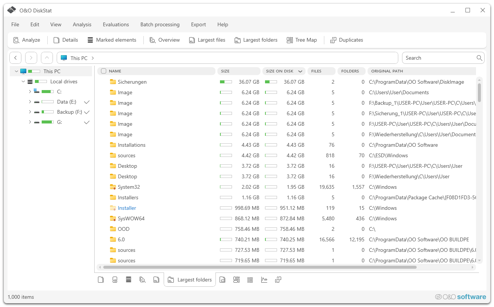Open the Tree Map view
Image resolution: width=494 pixels, height=307 pixels.
click(302, 40)
